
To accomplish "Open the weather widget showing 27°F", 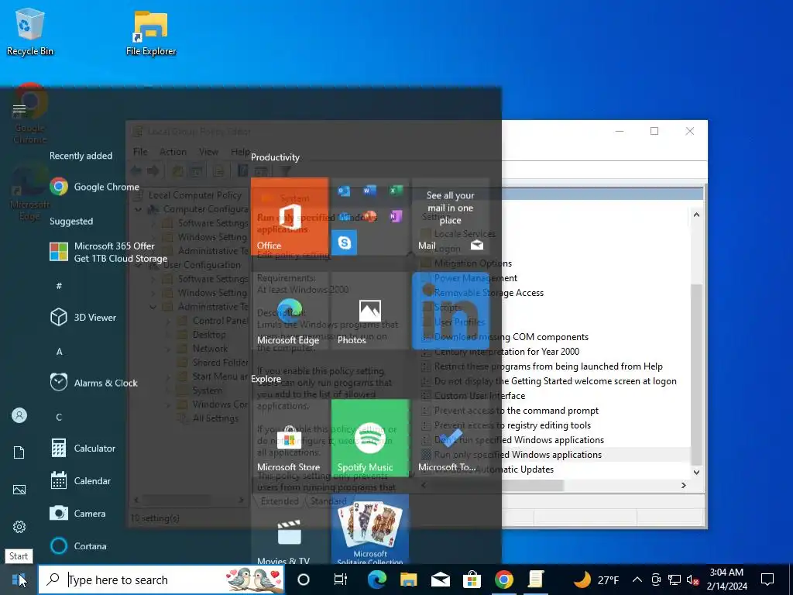I will (596, 580).
